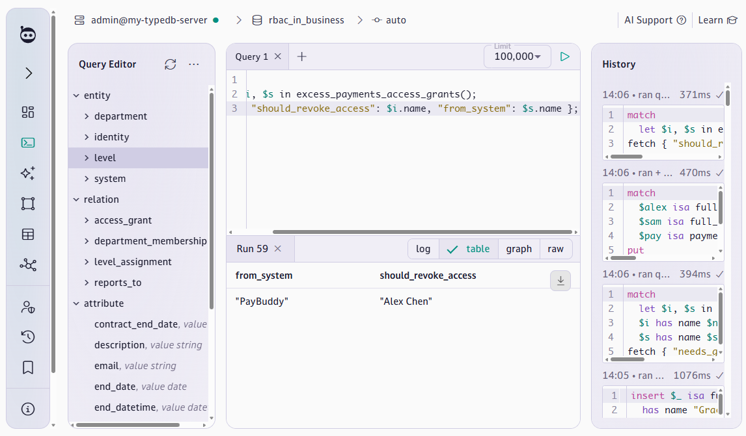The height and width of the screenshot is (436, 746).
Task: Click the auto transaction mode breadcrumb
Action: (x=396, y=20)
